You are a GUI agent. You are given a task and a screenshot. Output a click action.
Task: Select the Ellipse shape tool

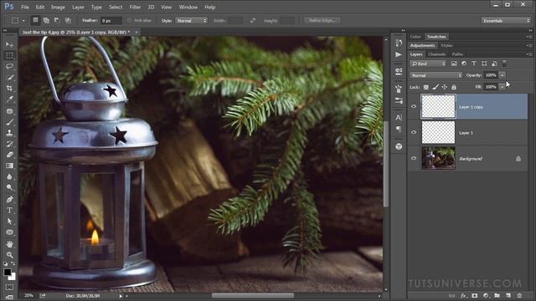pyautogui.click(x=9, y=232)
